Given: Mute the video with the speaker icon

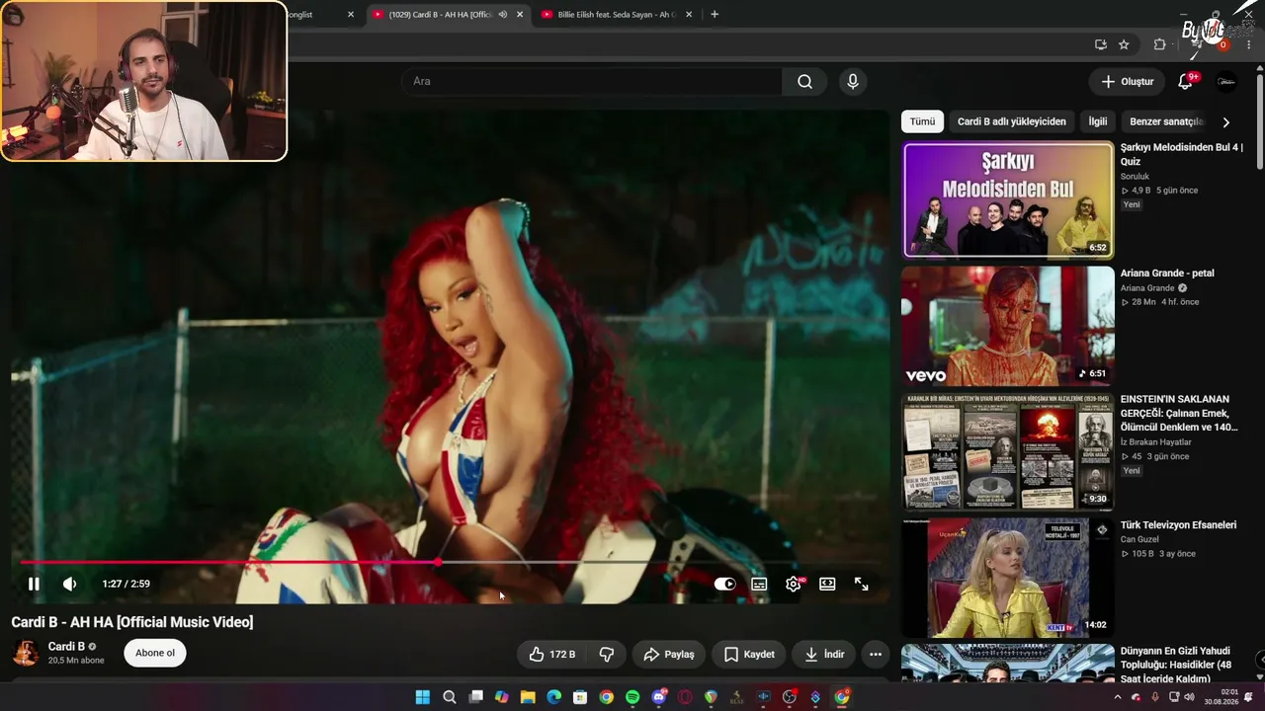Looking at the screenshot, I should [x=69, y=584].
